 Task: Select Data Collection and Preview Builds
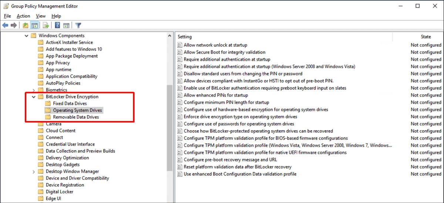click(x=80, y=151)
